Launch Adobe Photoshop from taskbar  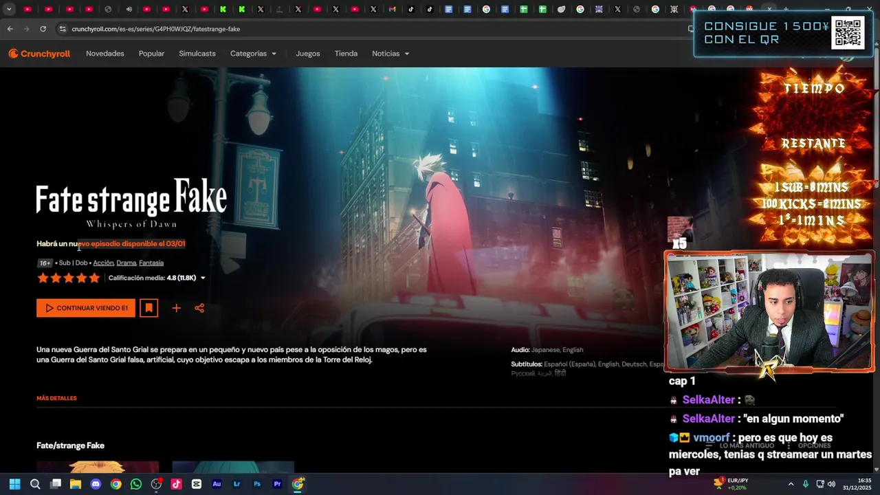tap(257, 484)
